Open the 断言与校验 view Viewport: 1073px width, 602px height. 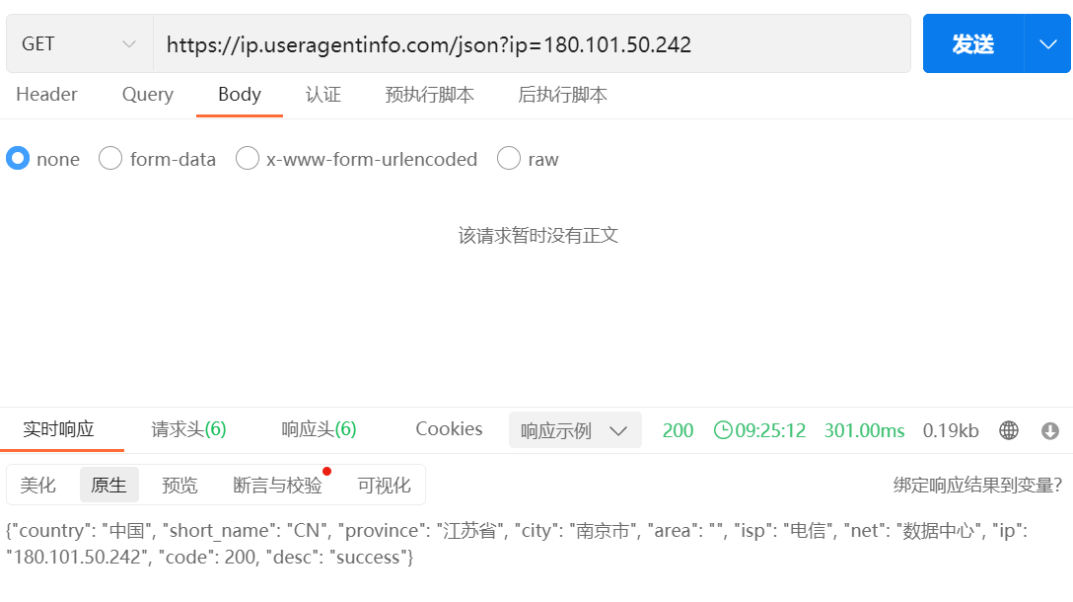(278, 485)
